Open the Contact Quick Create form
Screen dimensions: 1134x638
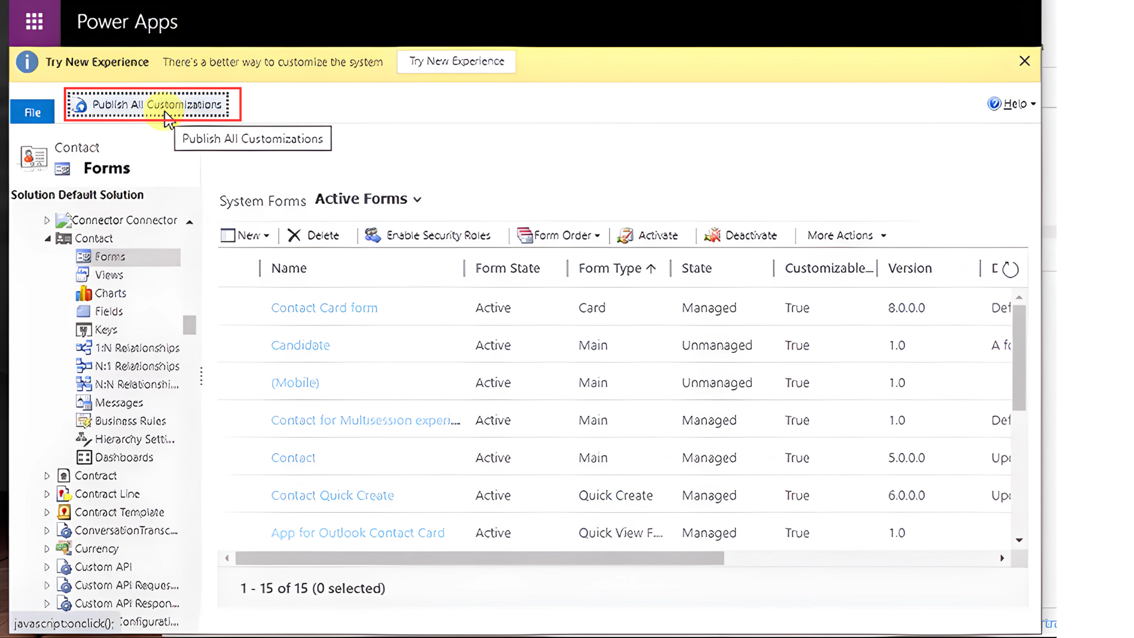click(332, 495)
